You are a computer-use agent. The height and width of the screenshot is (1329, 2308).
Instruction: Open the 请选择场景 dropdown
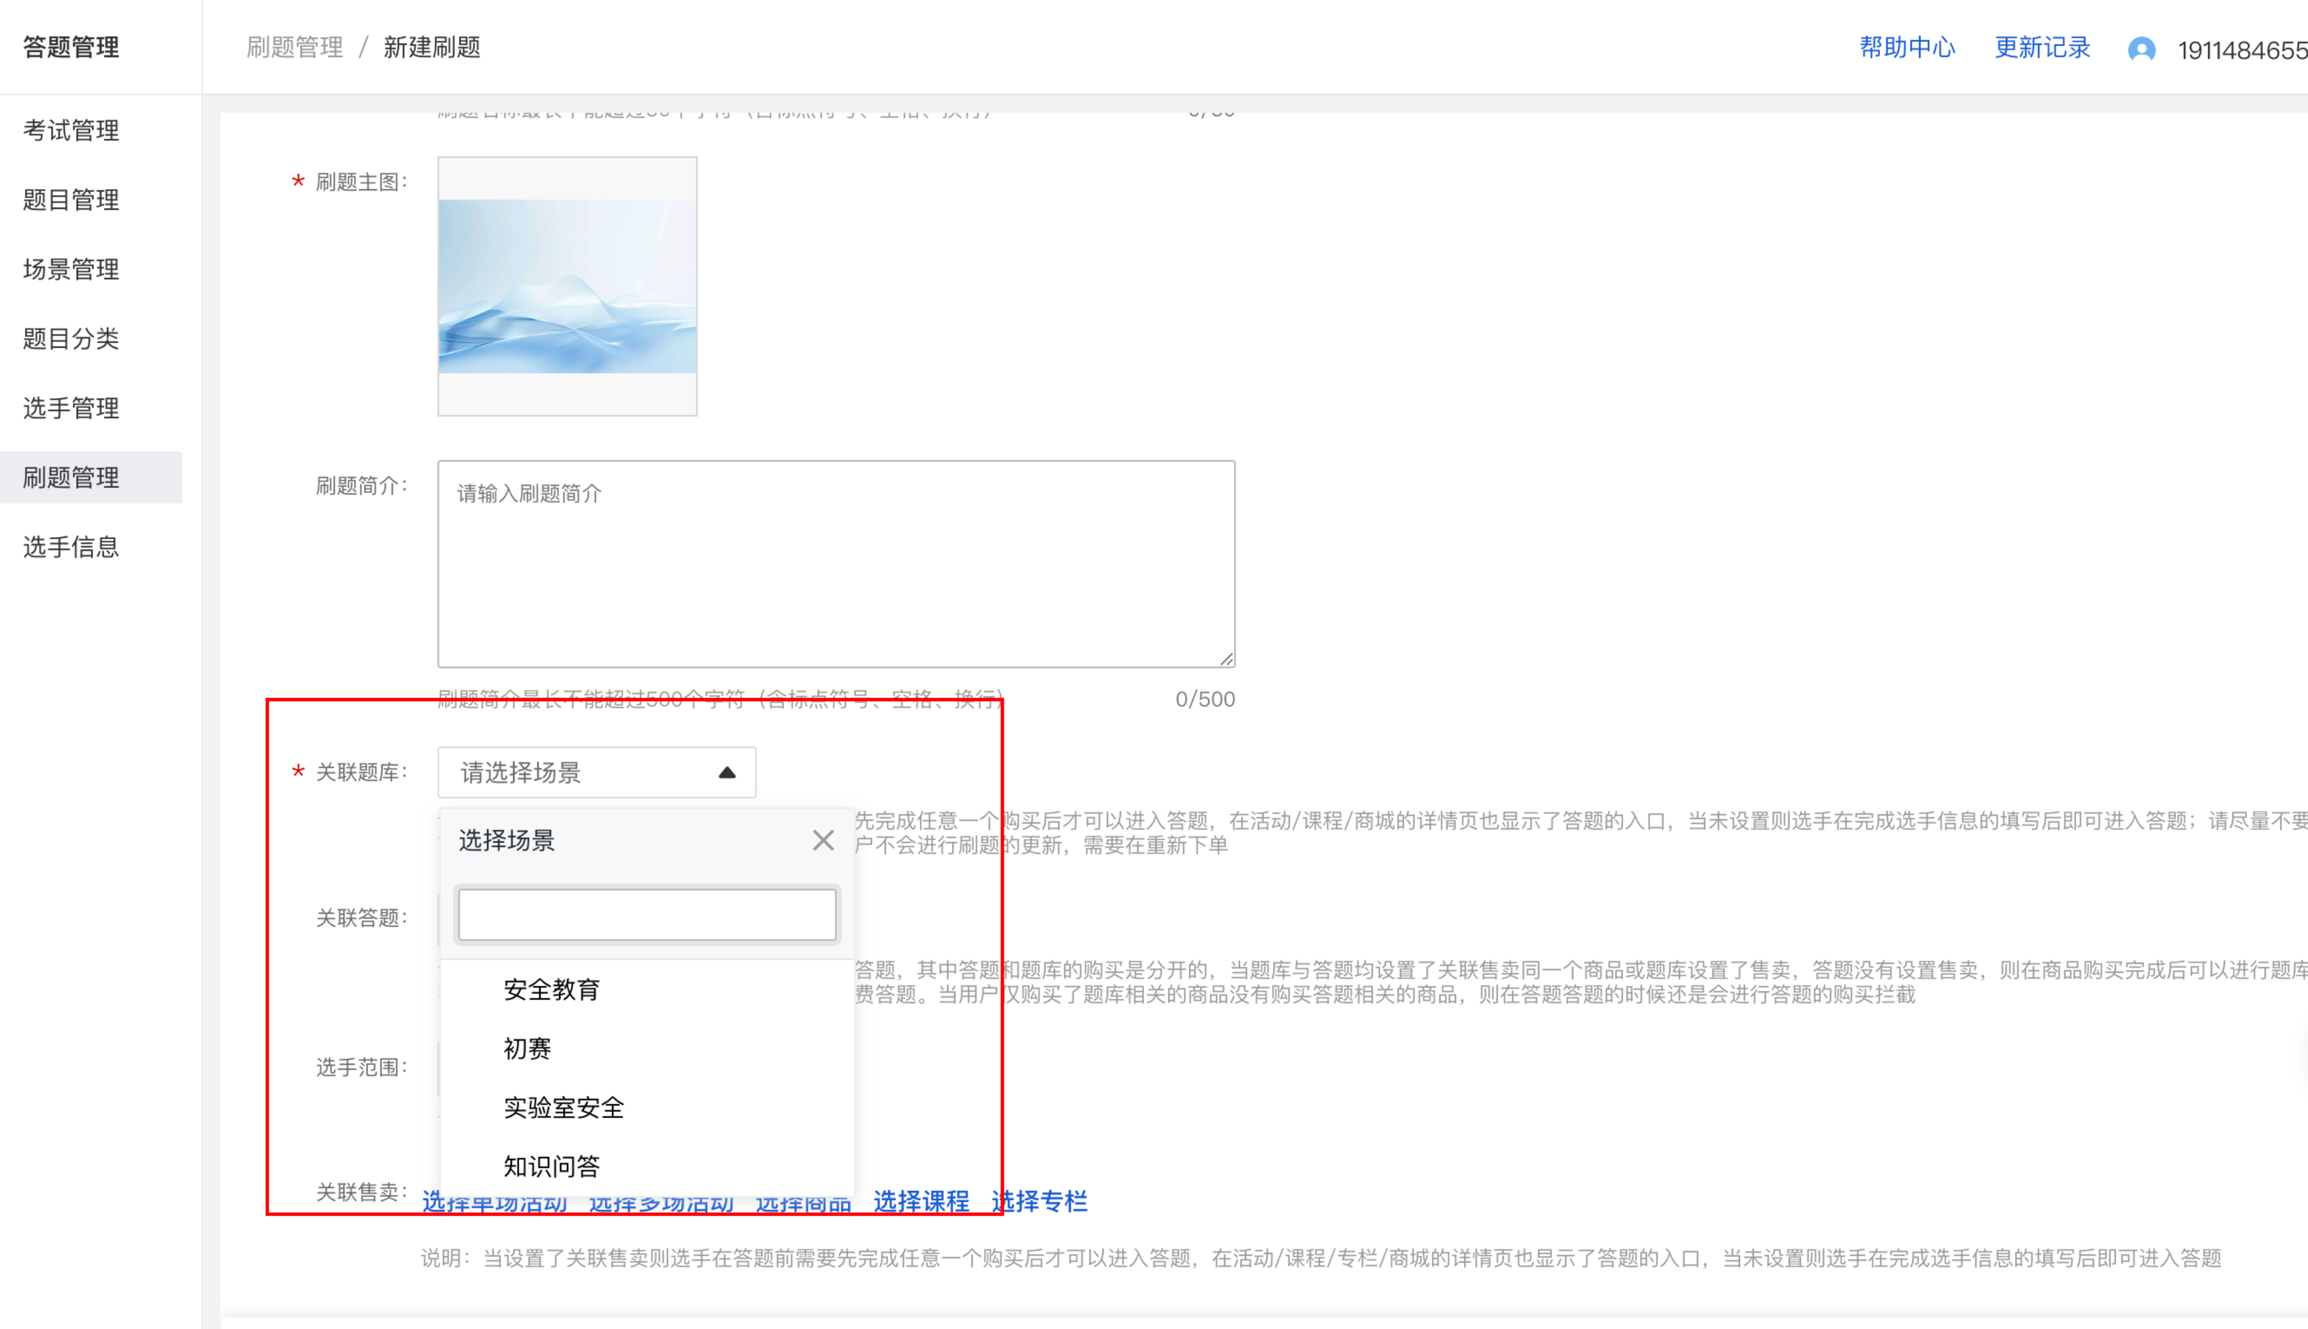597,773
